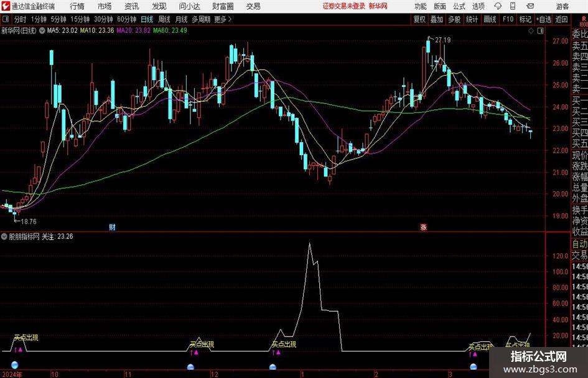This screenshot has height=378, width=588.
Task: Click the MA5: 23.02 label
Action: pyautogui.click(x=62, y=30)
